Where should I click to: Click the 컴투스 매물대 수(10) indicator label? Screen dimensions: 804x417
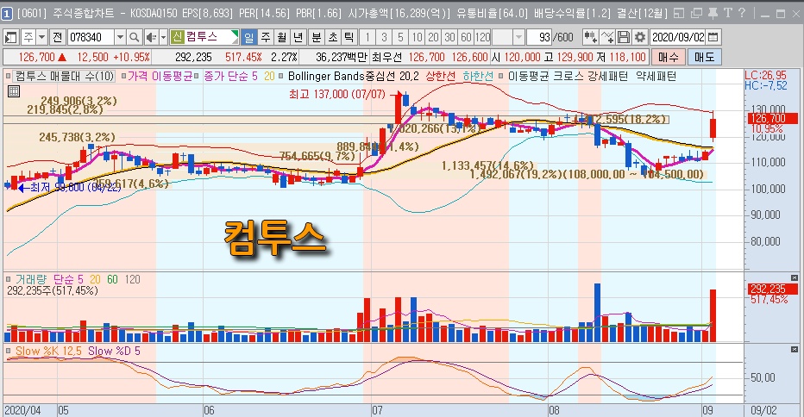point(65,77)
